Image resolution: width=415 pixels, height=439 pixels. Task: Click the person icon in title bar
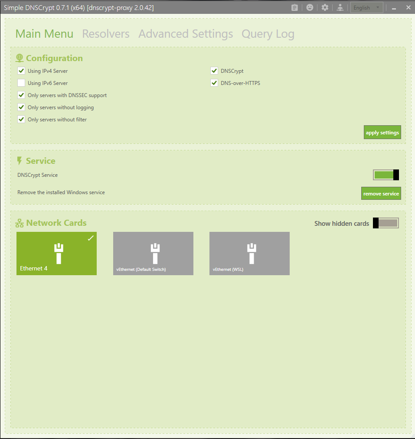pyautogui.click(x=340, y=7)
